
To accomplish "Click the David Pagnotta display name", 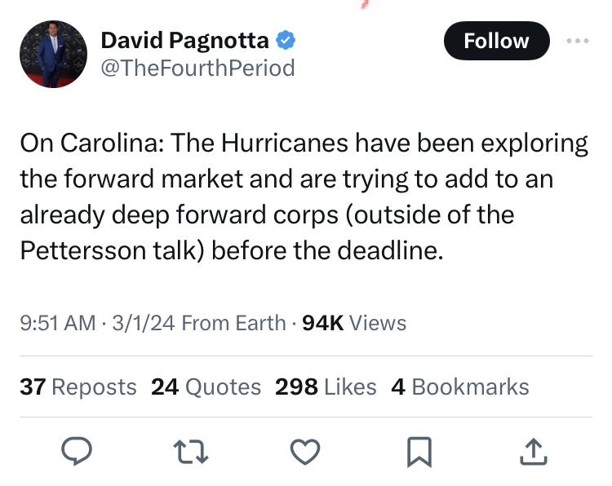I will 186,39.
